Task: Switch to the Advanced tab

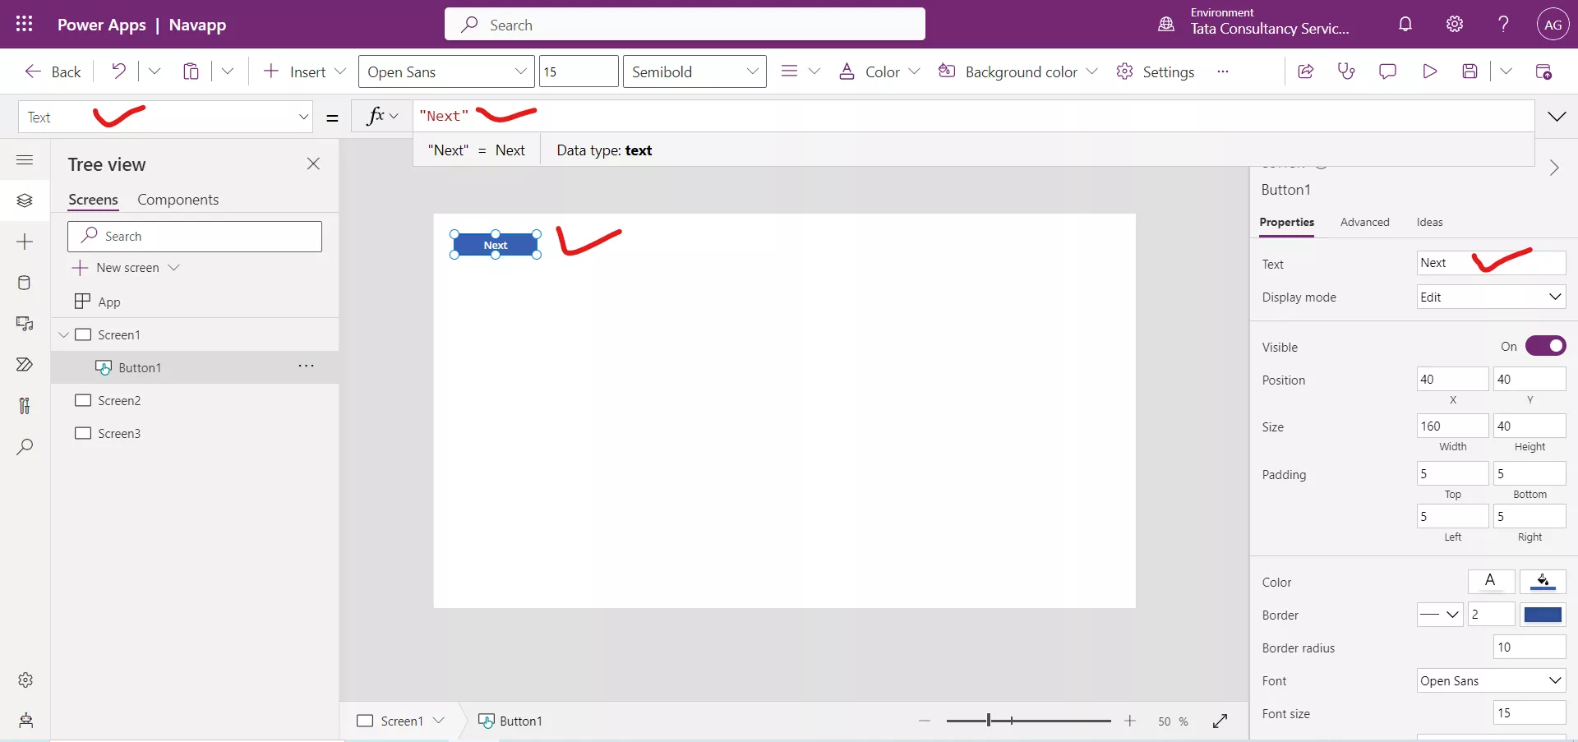Action: tap(1364, 222)
